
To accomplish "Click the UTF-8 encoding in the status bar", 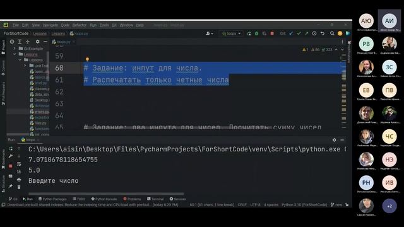I will click(x=255, y=205).
